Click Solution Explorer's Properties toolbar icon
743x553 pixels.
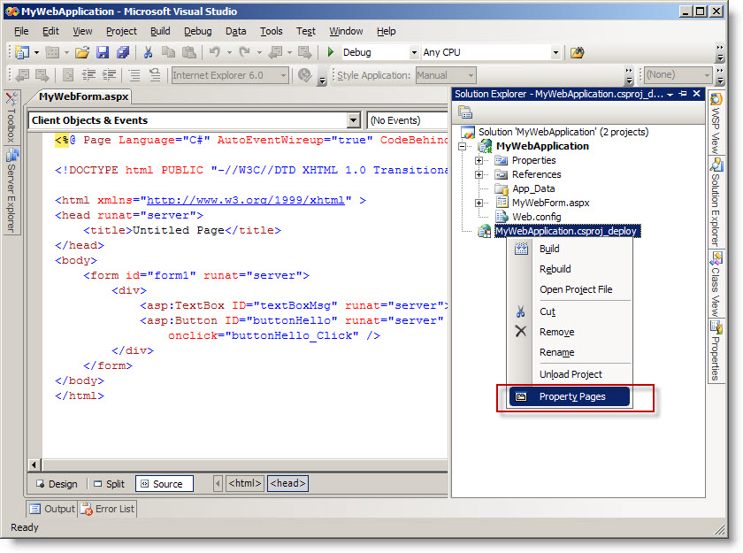pyautogui.click(x=465, y=112)
